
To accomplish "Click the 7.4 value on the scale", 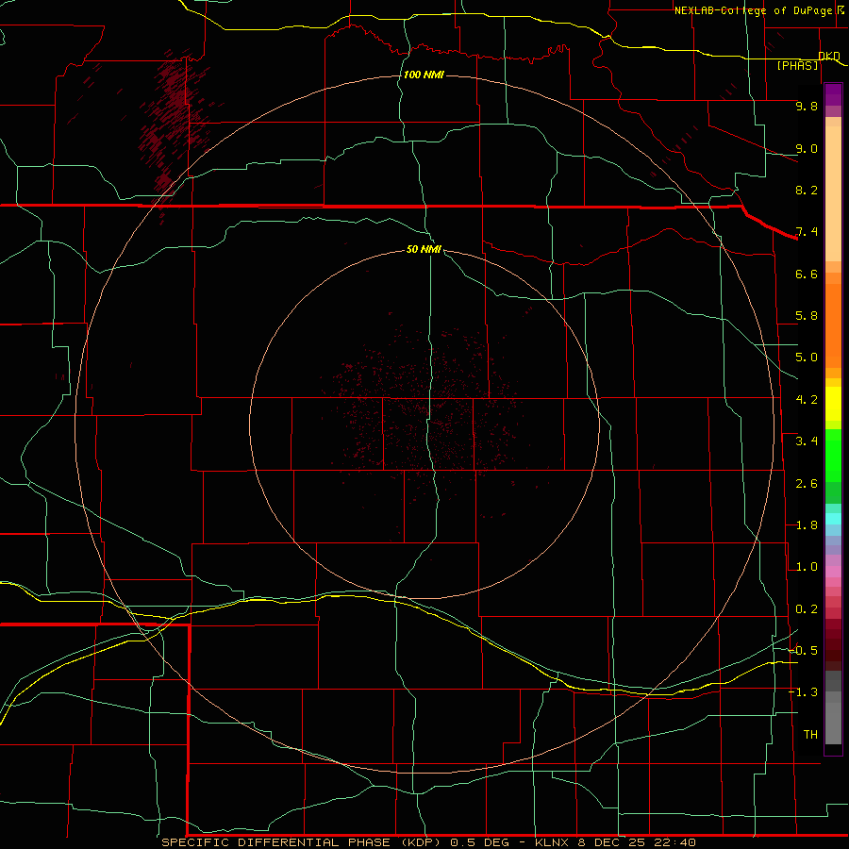I will [807, 232].
